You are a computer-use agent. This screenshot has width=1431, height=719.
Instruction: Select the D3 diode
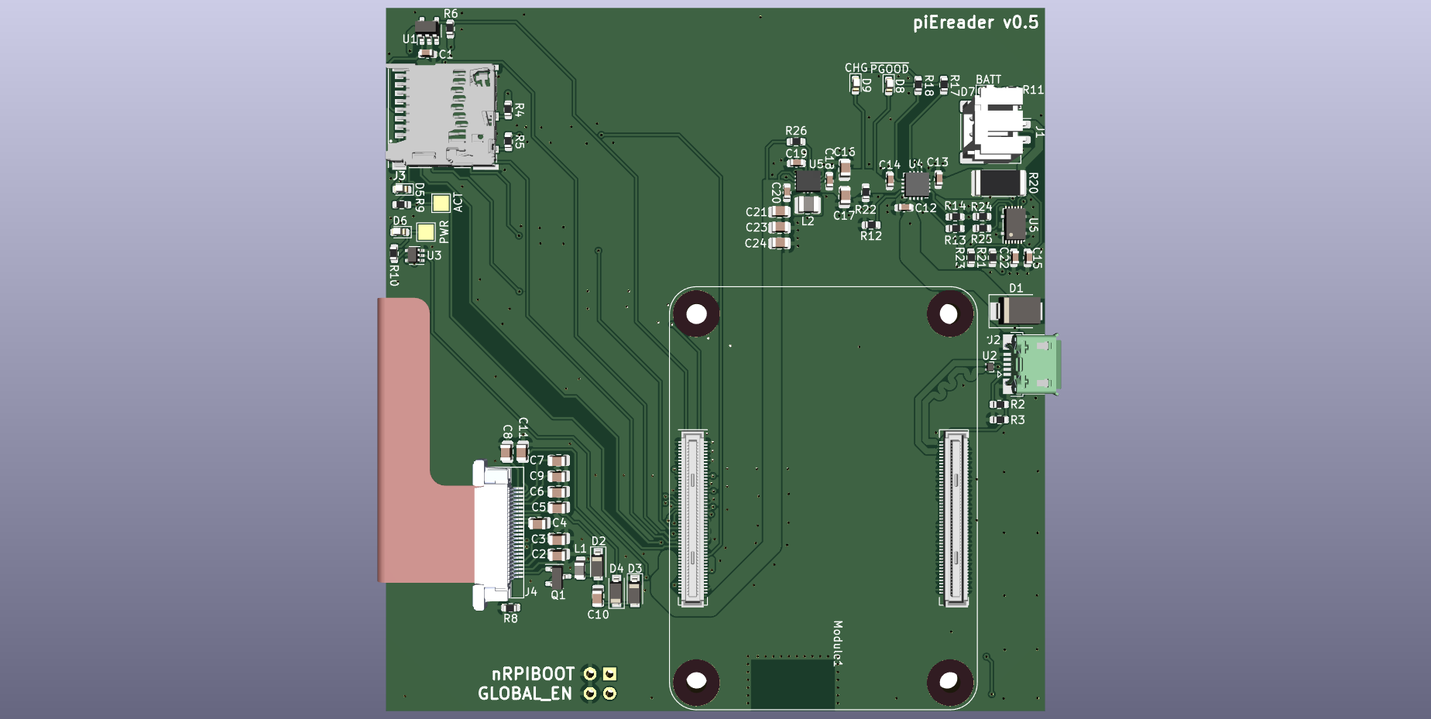634,591
